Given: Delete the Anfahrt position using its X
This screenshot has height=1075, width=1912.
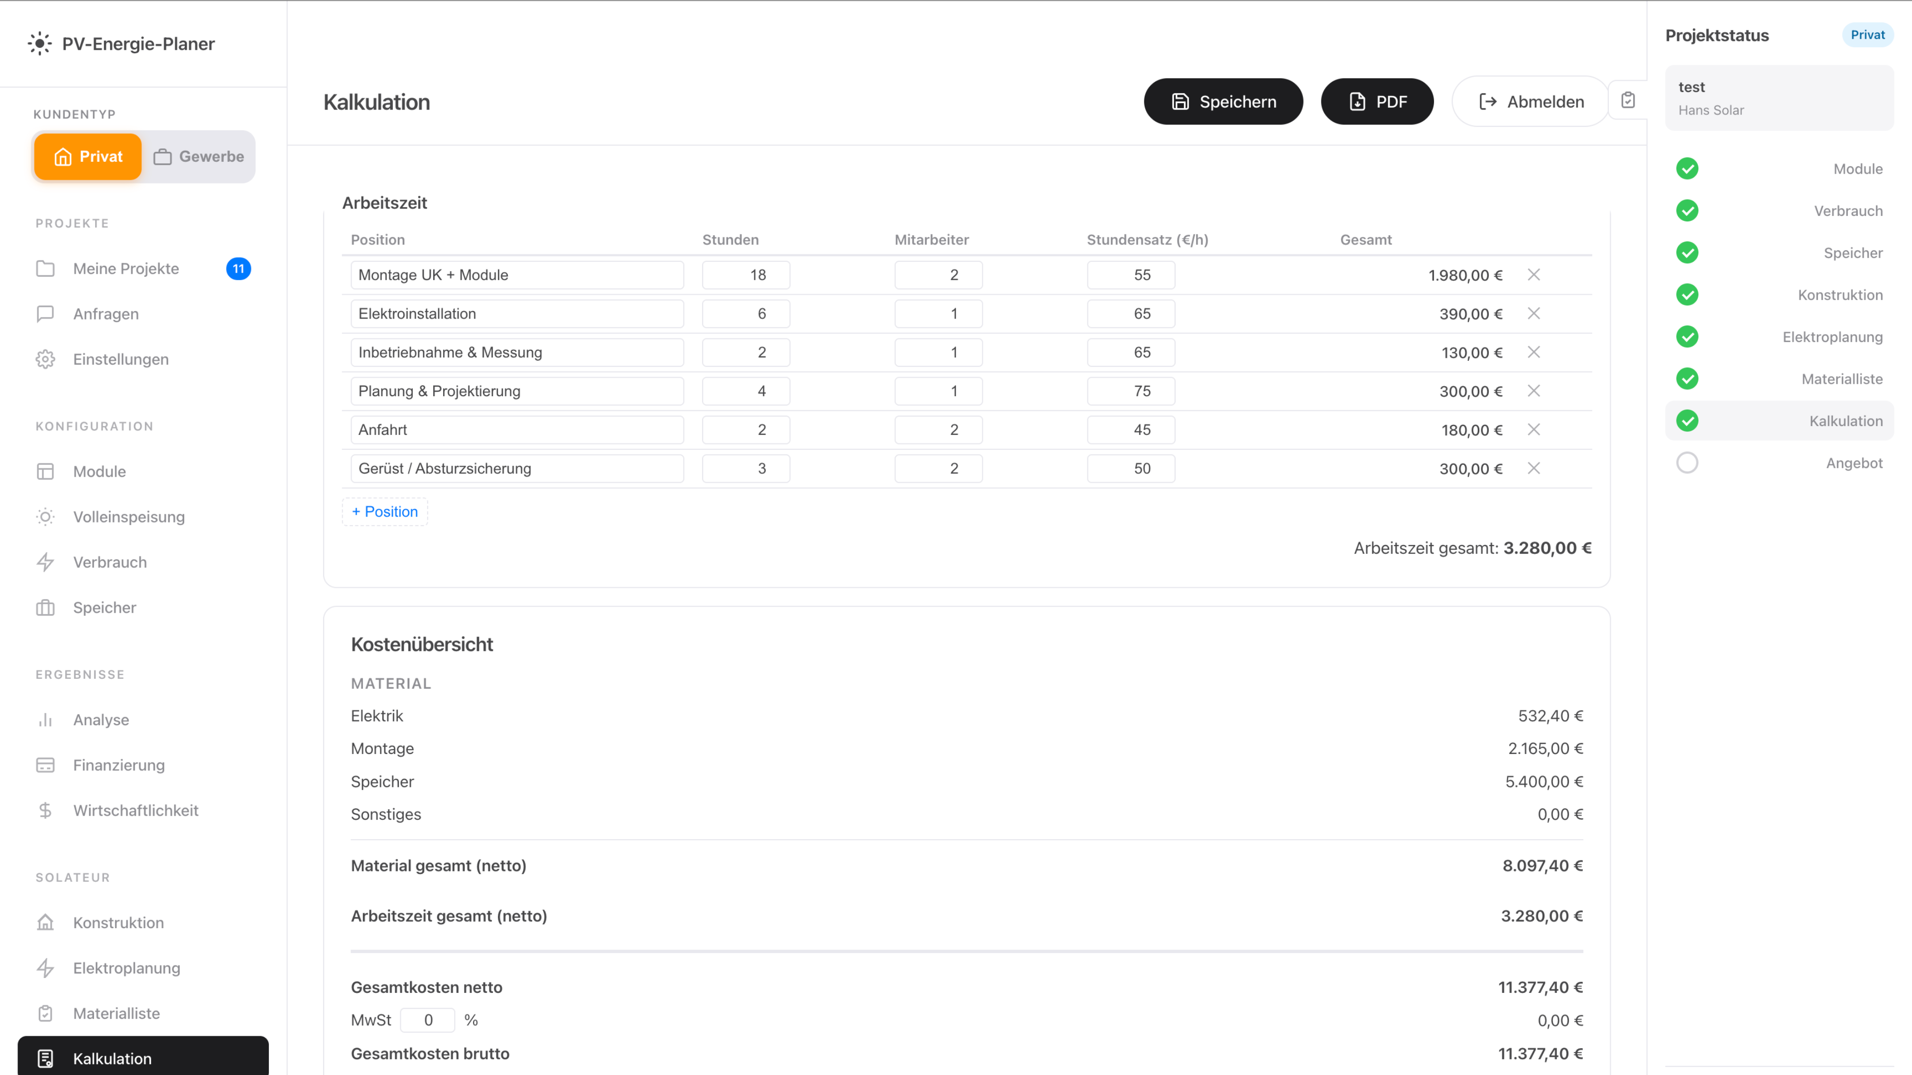Looking at the screenshot, I should point(1534,430).
